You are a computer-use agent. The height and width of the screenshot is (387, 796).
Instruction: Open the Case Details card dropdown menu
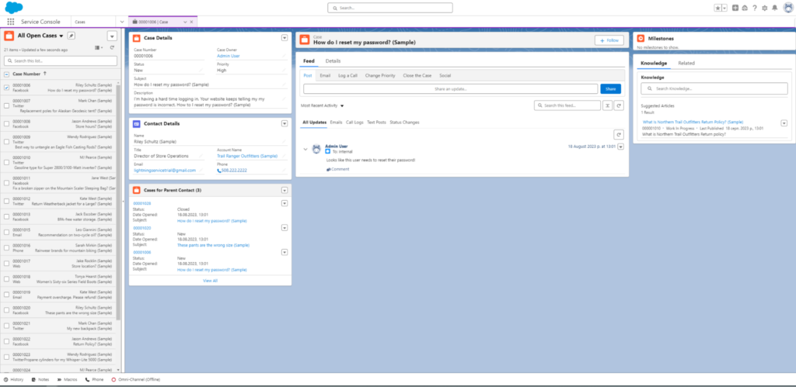tap(285, 37)
